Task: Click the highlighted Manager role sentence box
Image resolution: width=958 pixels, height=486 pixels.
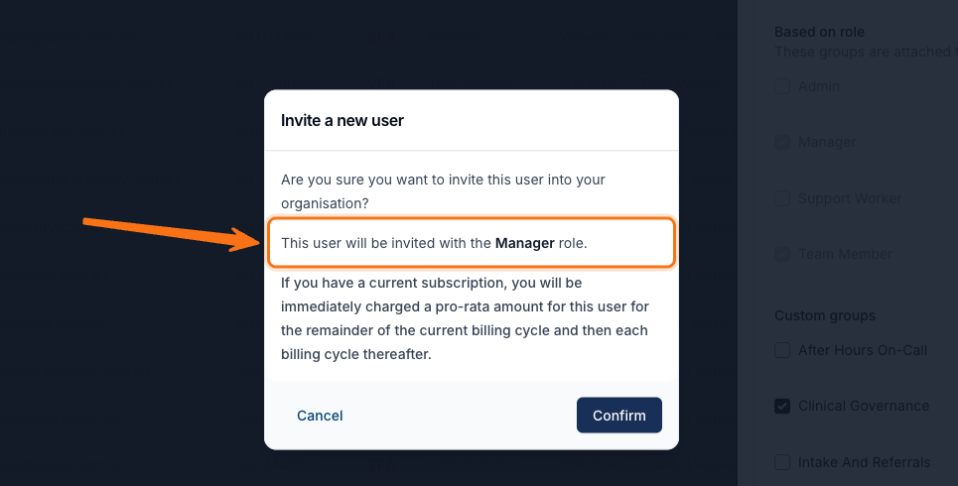Action: [471, 242]
